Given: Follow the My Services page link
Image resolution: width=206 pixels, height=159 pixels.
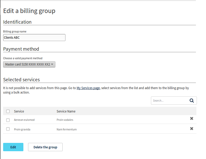Looking at the screenshot, I should [x=88, y=88].
